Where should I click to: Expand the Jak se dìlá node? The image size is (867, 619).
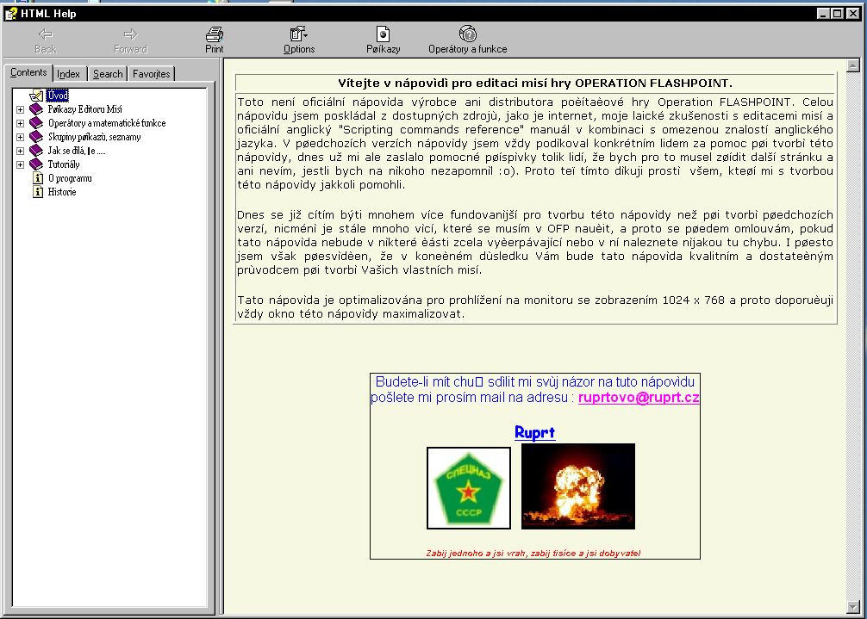click(21, 151)
